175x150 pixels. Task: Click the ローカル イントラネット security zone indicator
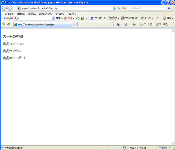(134, 148)
